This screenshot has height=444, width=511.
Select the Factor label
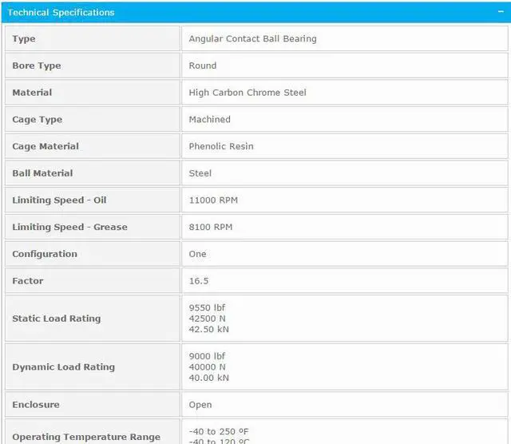28,281
